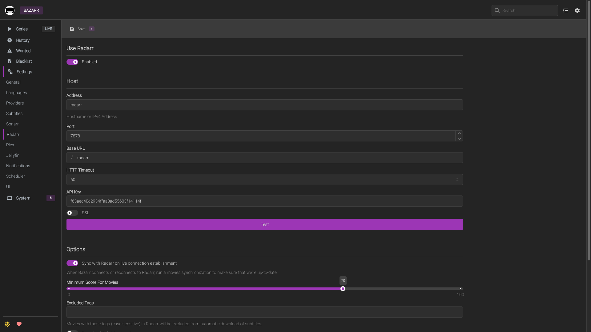The height and width of the screenshot is (332, 591).
Task: Click the Base URL input field
Action: point(264,158)
